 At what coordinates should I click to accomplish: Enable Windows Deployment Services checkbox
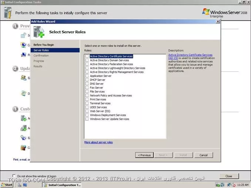[x=87, y=115]
